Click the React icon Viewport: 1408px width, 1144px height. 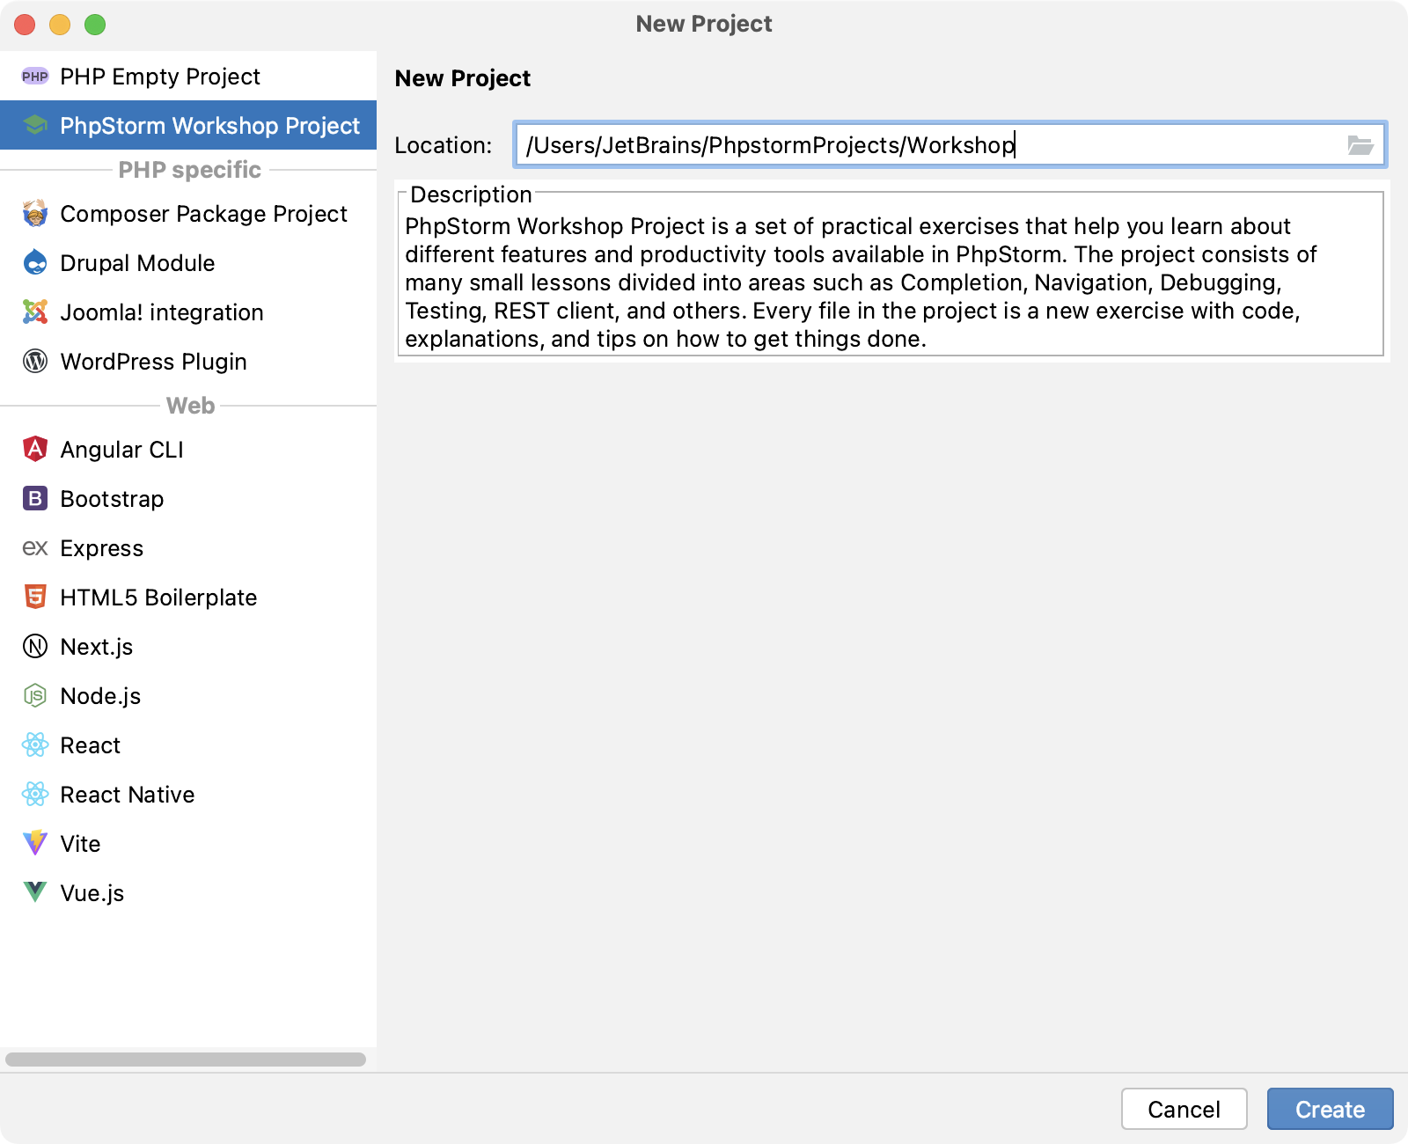pos(35,745)
